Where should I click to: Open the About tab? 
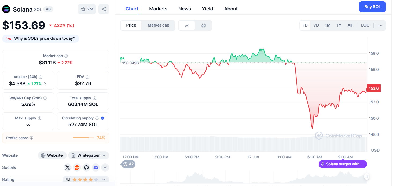click(x=231, y=9)
